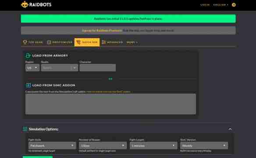Click the Quick Sim tab icon

(78, 42)
